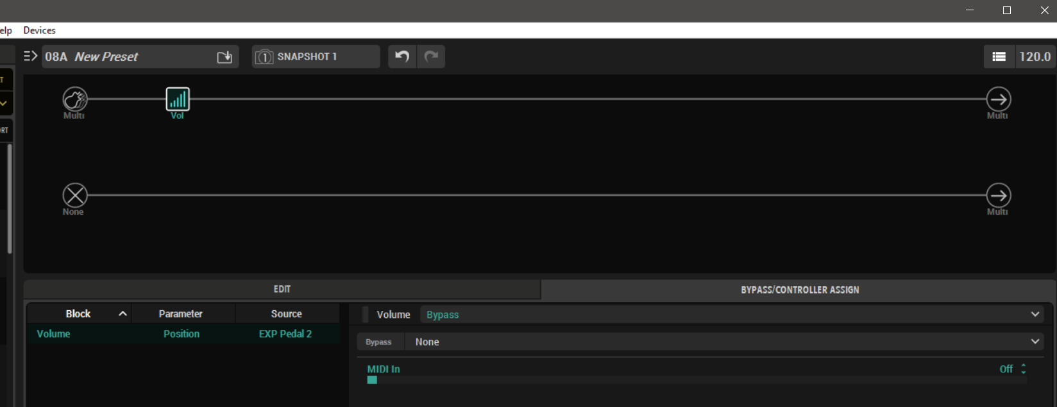Toggle the preset list panel icon
The width and height of the screenshot is (1057, 407).
click(30, 56)
